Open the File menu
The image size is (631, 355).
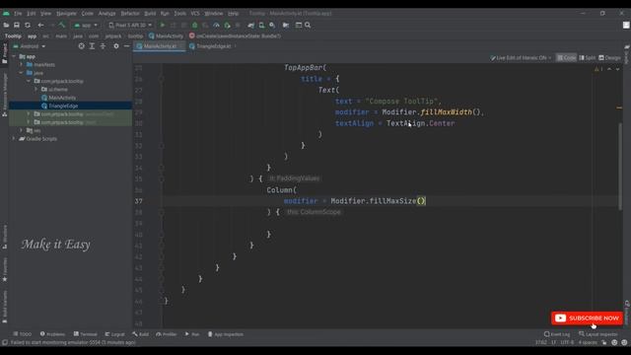coord(18,13)
